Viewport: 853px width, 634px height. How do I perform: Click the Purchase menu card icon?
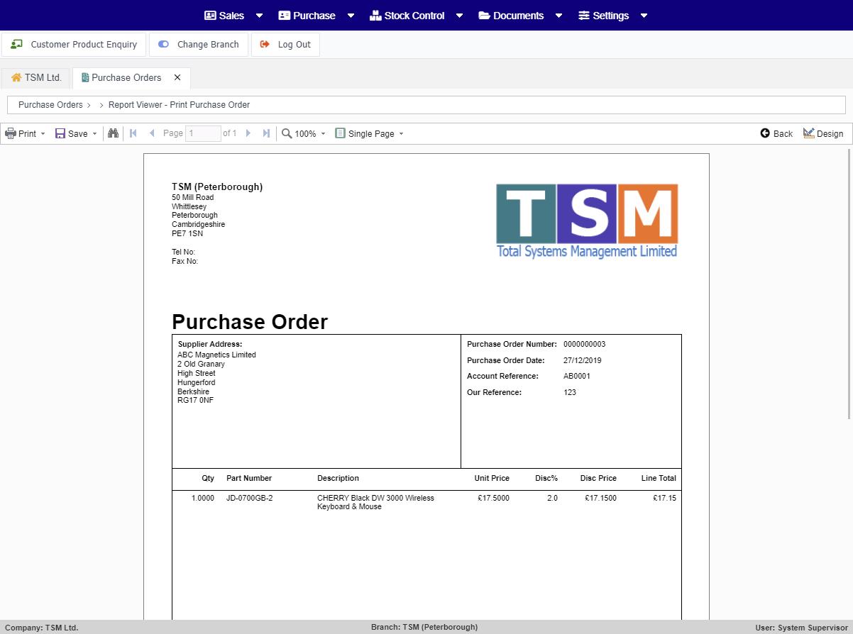click(x=284, y=16)
